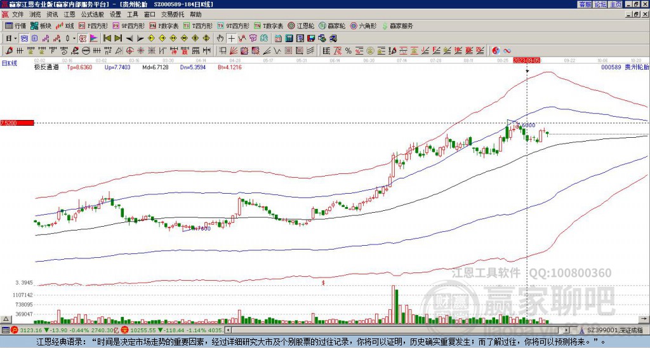
Task: Click the black right arrow icon
Action: pos(140,38)
